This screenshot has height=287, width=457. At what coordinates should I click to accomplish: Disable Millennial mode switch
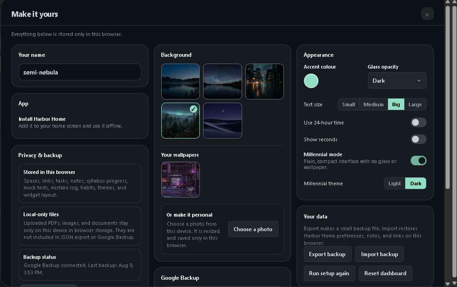[x=418, y=161]
